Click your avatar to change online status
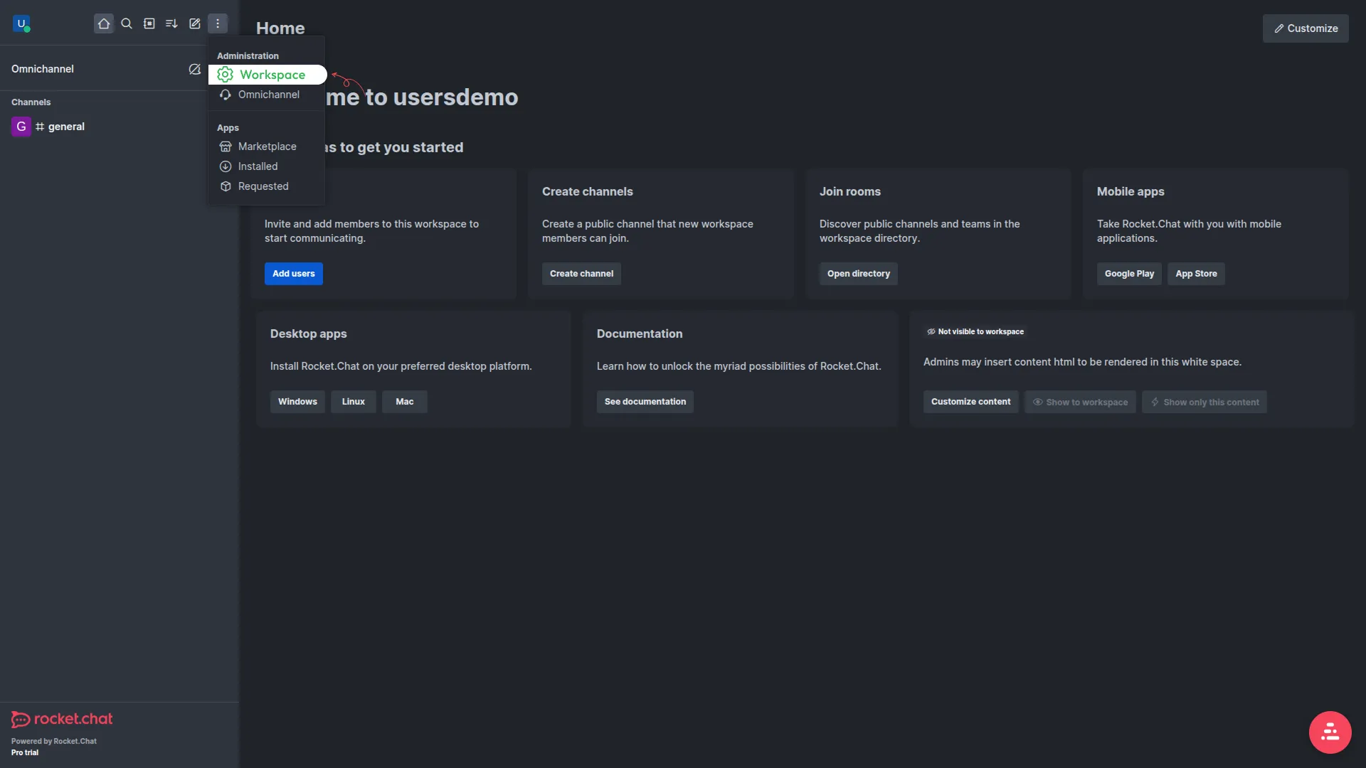 [22, 23]
